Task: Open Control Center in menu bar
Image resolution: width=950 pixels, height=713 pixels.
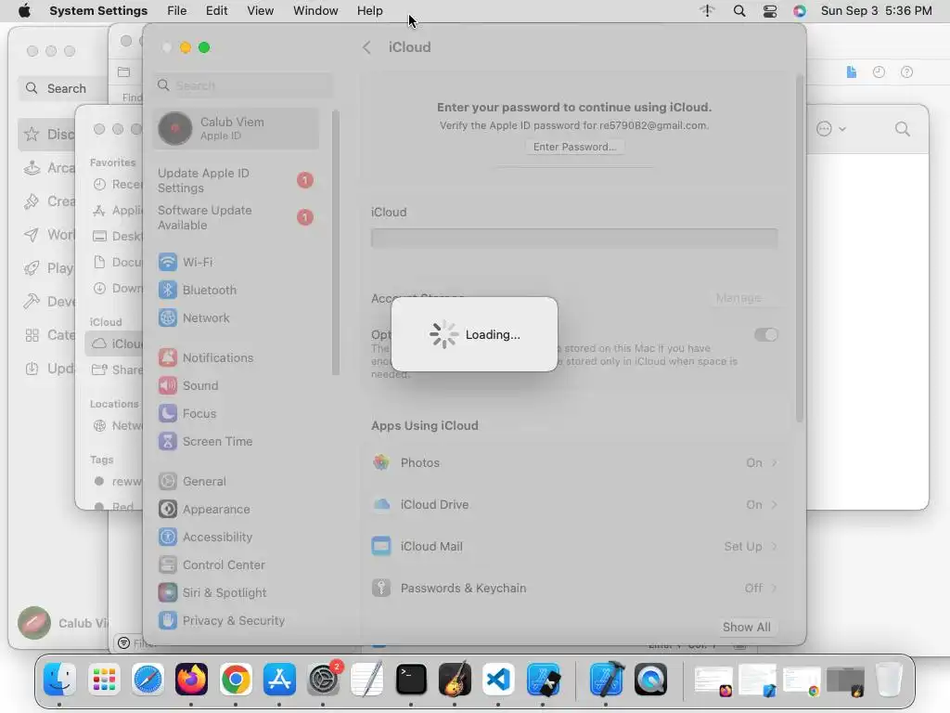Action: [769, 11]
